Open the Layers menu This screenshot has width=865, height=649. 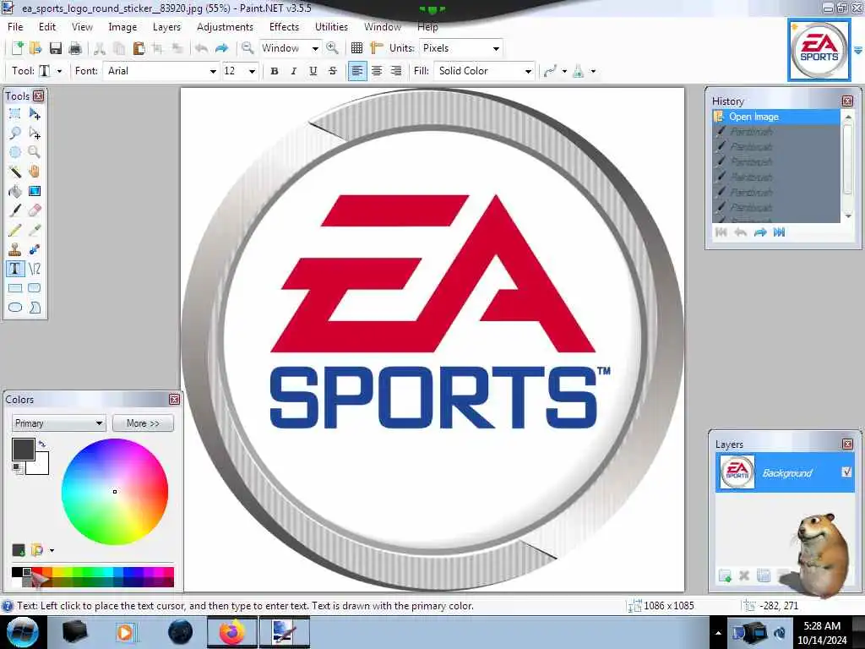(x=166, y=26)
